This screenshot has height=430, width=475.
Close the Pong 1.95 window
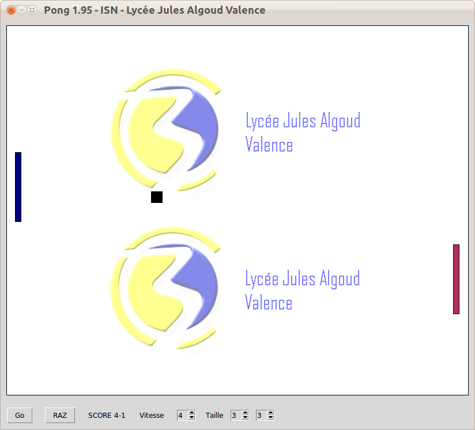click(x=11, y=10)
